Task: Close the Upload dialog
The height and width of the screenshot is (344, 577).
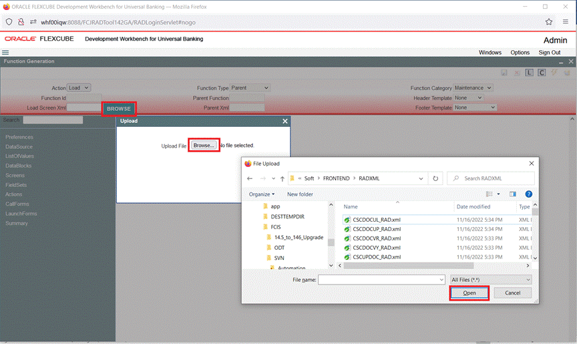Action: (284, 121)
